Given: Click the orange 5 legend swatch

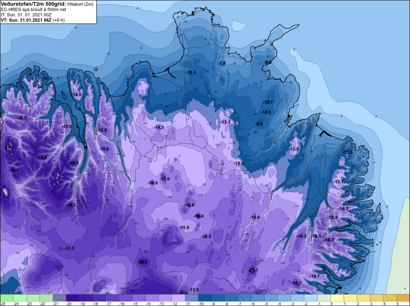Looking at the screenshot, I should point(403,298).
